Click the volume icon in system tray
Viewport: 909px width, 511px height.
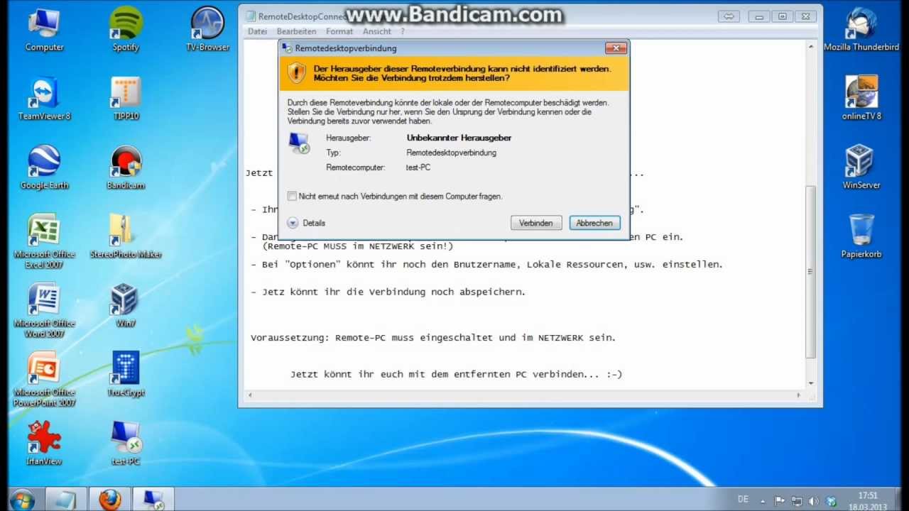pyautogui.click(x=814, y=501)
